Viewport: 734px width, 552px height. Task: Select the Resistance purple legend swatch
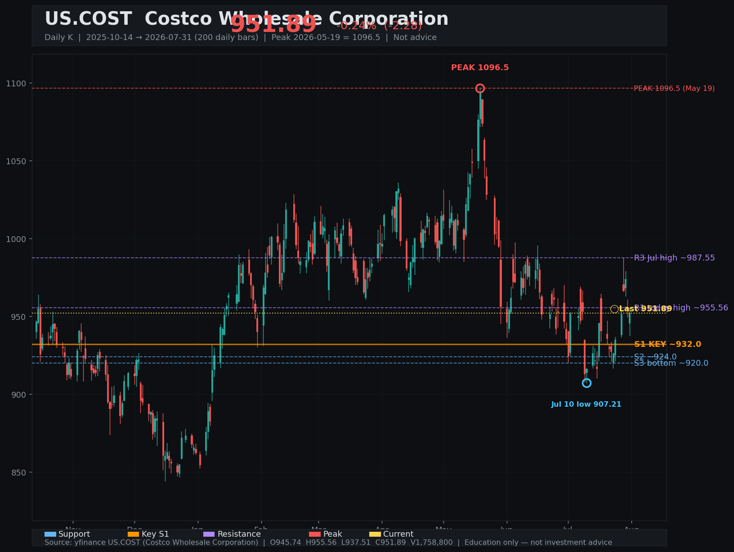tap(209, 534)
